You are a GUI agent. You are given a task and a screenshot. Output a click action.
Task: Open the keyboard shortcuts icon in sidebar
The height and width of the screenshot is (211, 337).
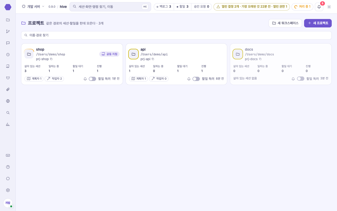(x=8, y=155)
